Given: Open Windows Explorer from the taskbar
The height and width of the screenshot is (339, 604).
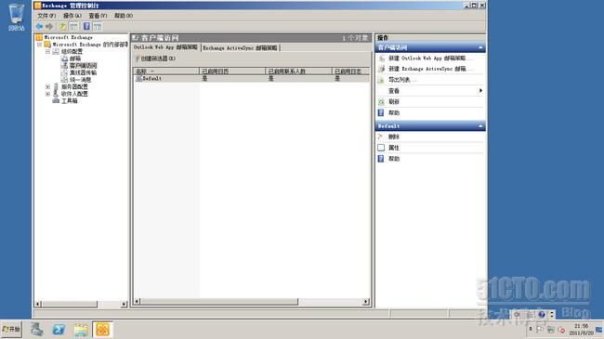Looking at the screenshot, I should click(81, 330).
